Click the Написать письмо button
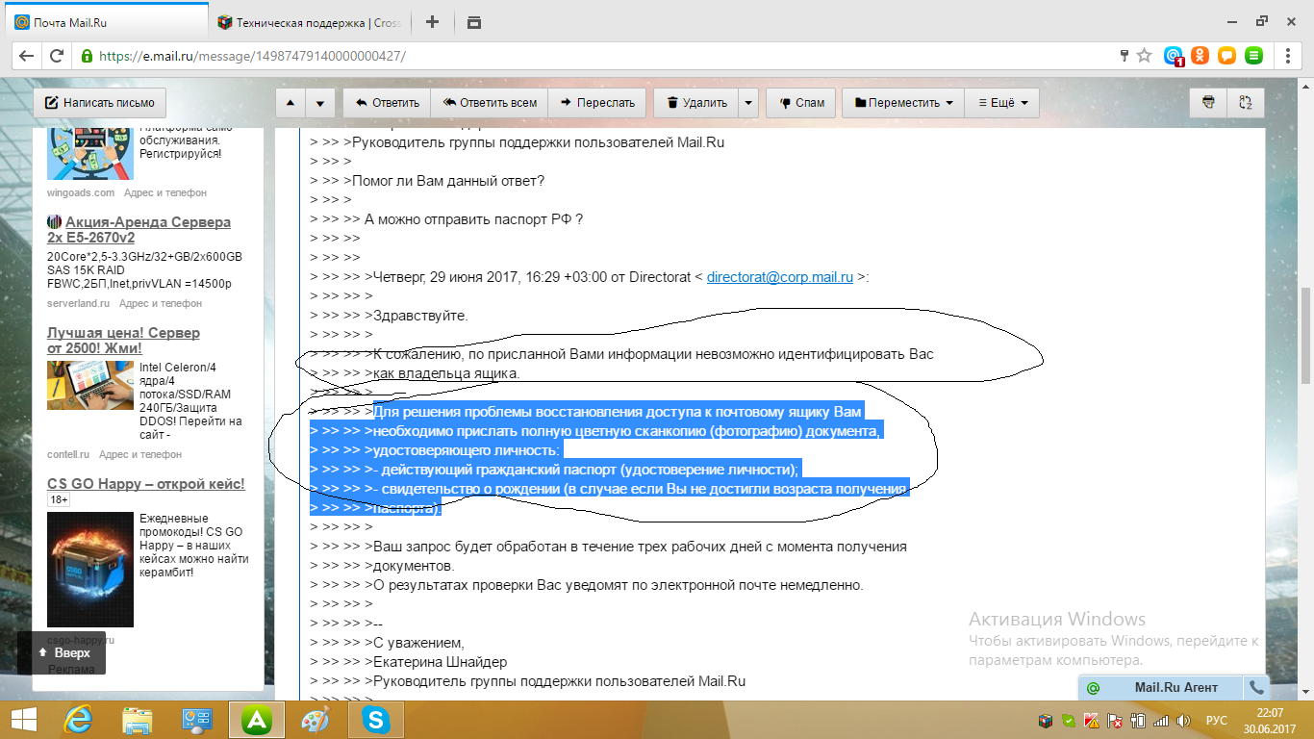 pos(100,103)
